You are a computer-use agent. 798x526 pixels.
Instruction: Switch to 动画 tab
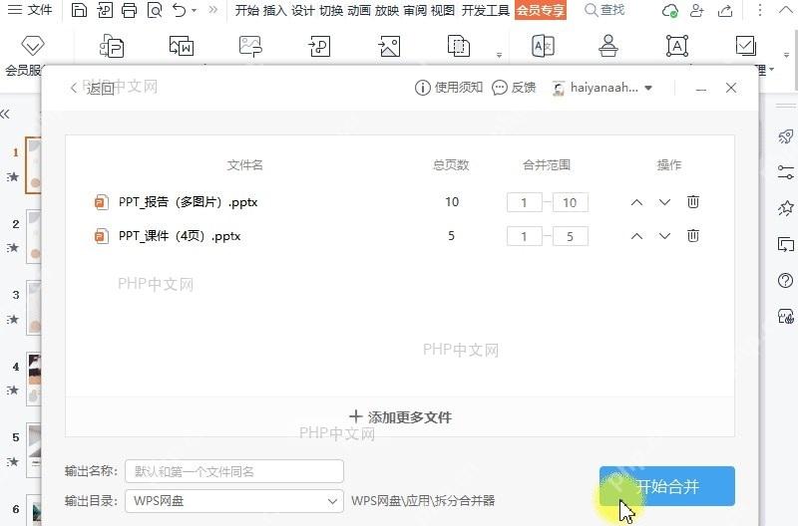click(359, 10)
